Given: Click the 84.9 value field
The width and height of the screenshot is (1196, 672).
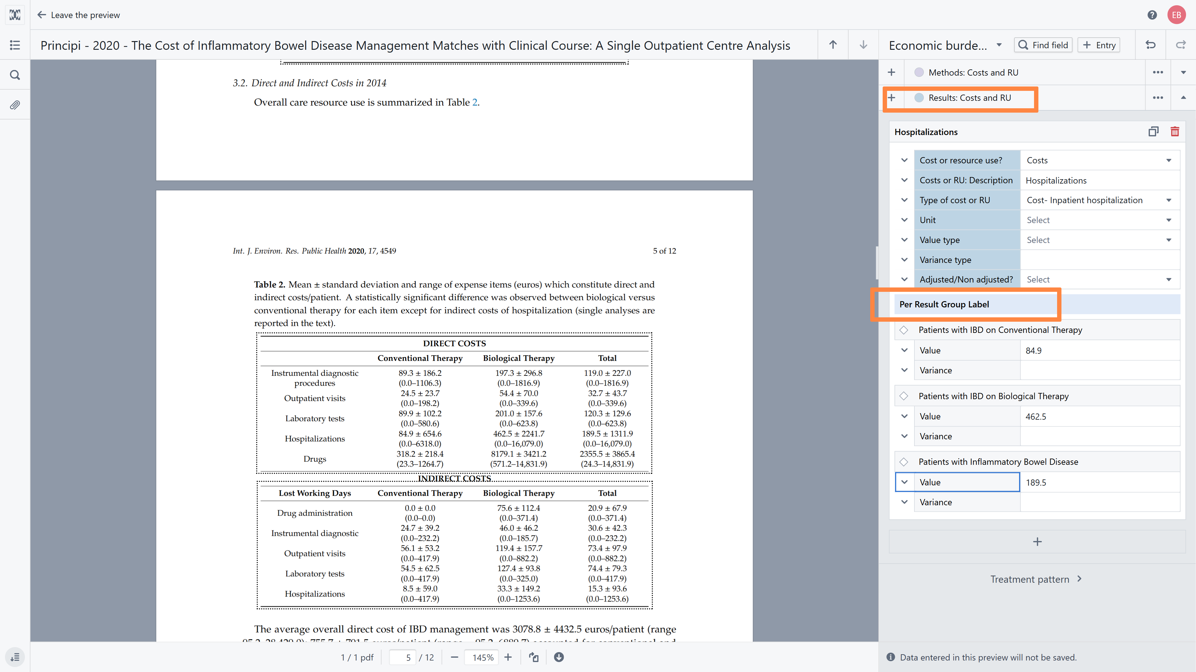Looking at the screenshot, I should click(1100, 351).
